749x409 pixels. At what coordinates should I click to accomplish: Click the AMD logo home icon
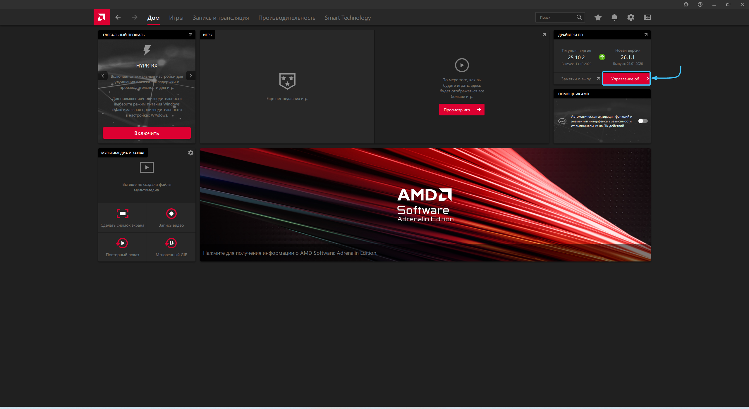tap(102, 17)
